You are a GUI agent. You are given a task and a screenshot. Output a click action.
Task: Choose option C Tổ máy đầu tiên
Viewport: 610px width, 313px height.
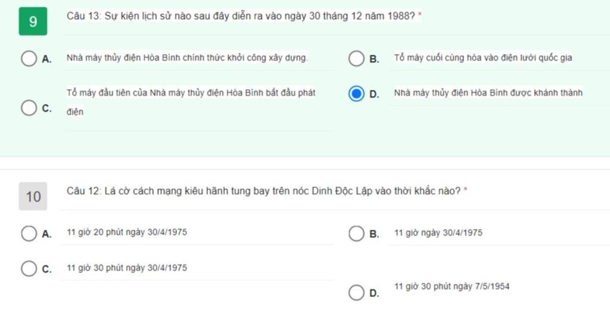coord(29,108)
